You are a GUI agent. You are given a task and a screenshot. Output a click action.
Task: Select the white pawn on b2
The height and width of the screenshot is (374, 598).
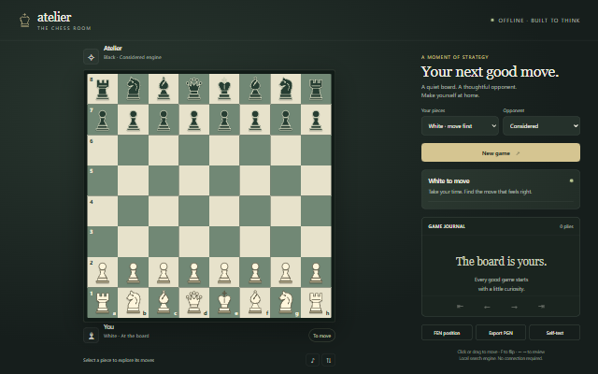click(133, 272)
